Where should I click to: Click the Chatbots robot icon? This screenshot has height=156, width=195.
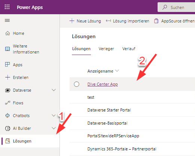[7, 116]
